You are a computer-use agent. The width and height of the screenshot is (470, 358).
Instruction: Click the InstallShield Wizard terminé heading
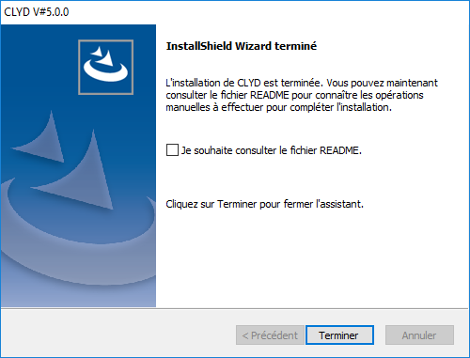tap(242, 46)
